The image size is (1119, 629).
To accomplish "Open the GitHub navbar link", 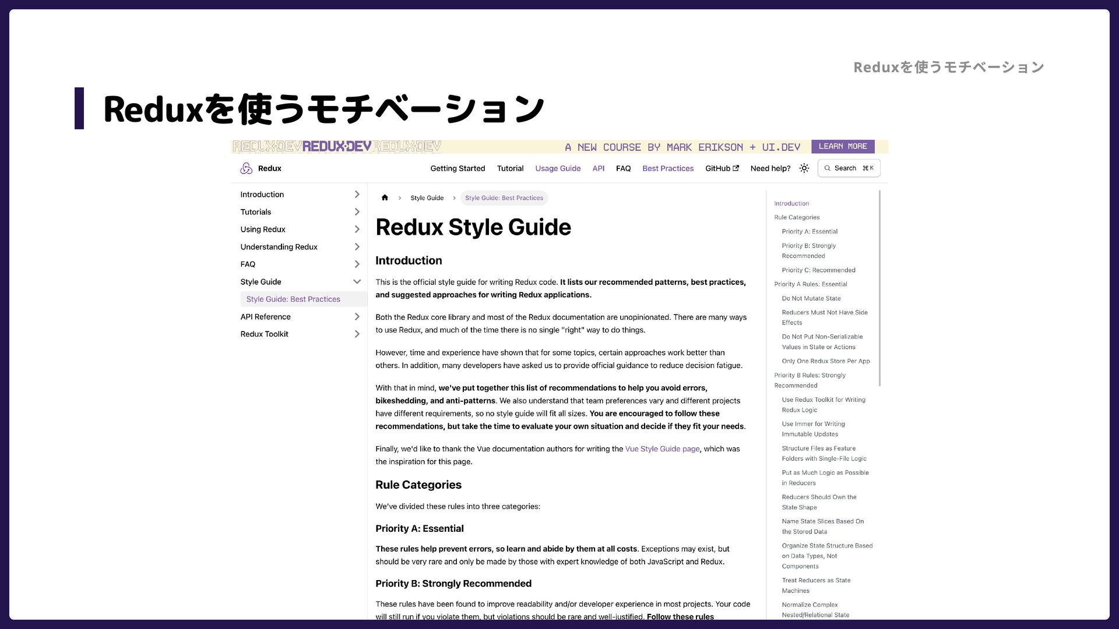I will point(722,168).
